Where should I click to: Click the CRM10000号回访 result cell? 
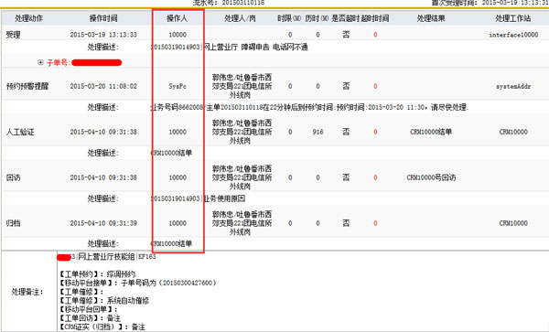[431, 177]
